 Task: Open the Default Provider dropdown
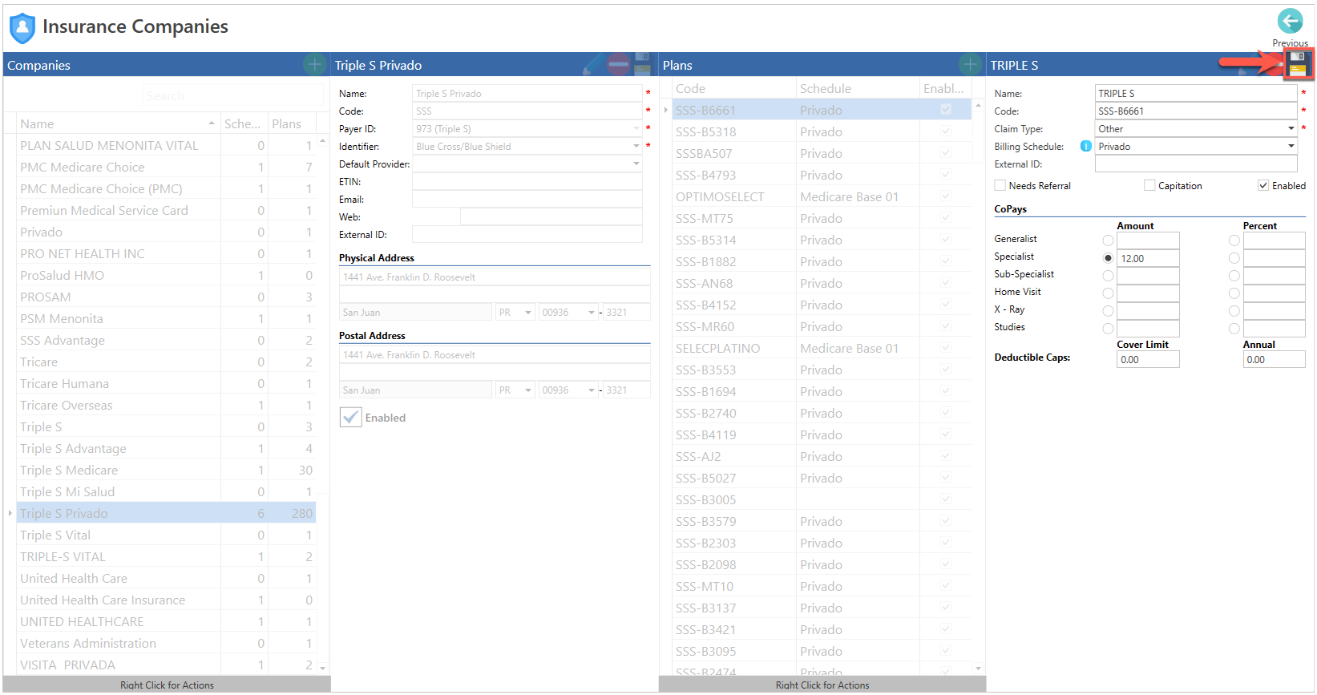[636, 164]
